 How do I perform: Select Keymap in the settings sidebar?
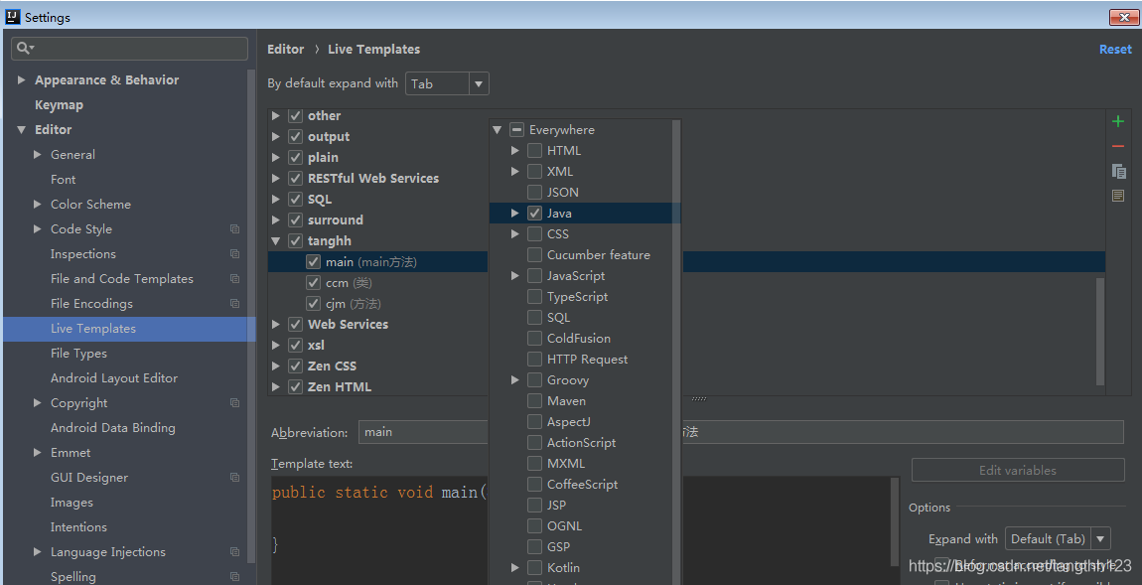(x=59, y=105)
